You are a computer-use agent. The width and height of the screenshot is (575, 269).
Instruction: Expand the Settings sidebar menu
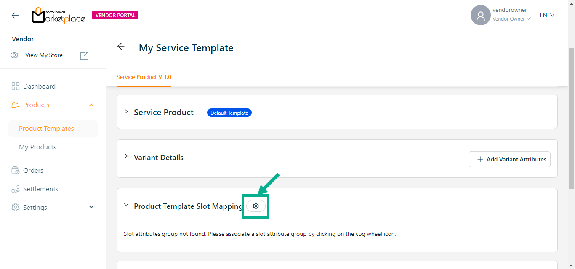pos(91,207)
